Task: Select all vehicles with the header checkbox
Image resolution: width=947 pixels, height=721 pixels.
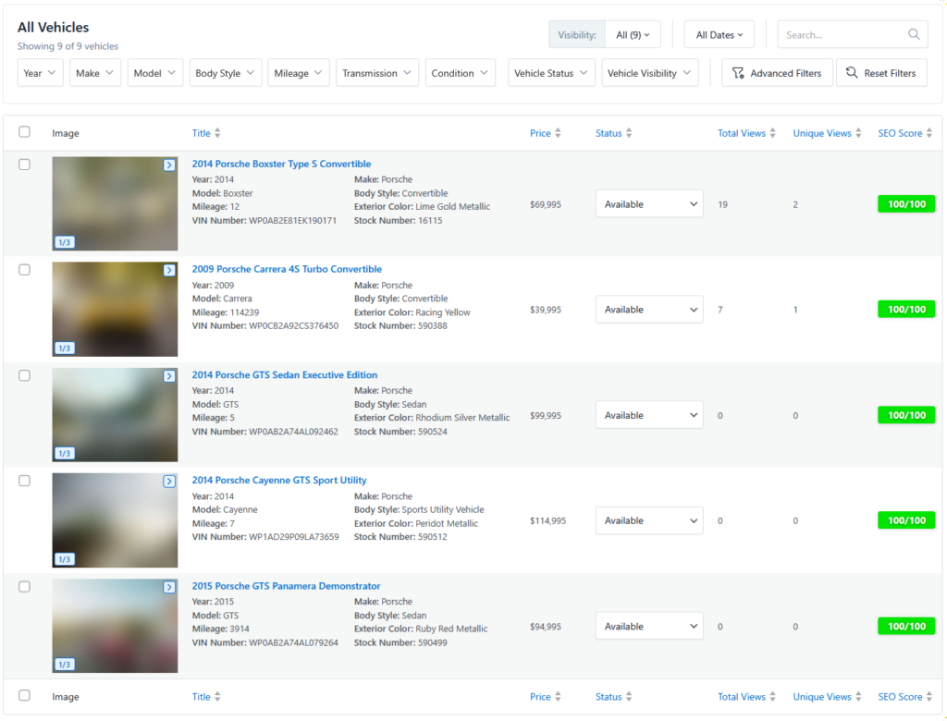Action: point(24,131)
